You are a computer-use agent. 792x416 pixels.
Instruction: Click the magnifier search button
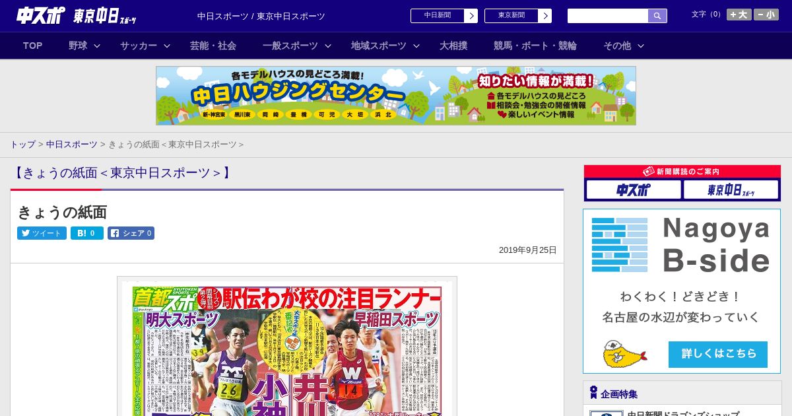pyautogui.click(x=657, y=16)
